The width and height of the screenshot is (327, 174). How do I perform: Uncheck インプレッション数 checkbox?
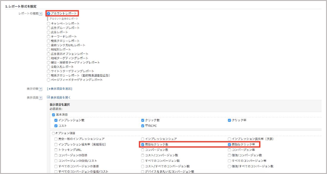click(x=56, y=120)
